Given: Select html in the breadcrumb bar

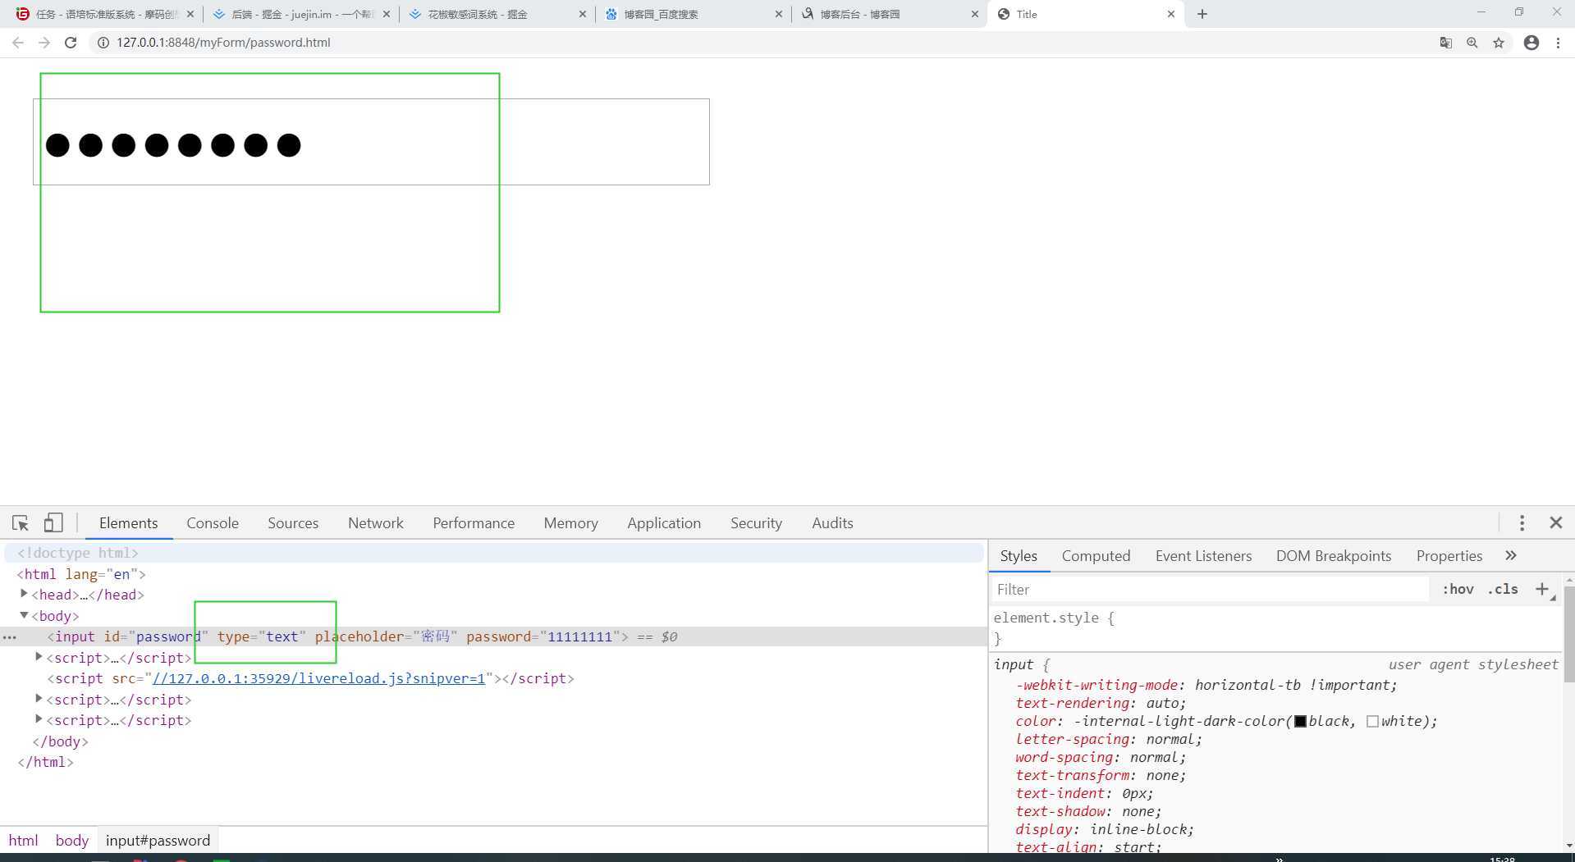Looking at the screenshot, I should tap(23, 840).
